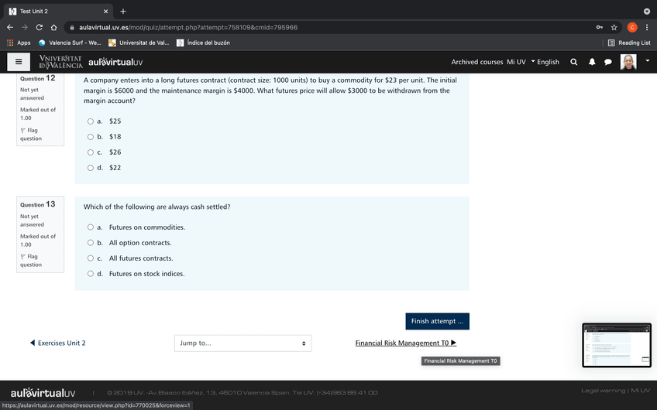Image resolution: width=657 pixels, height=410 pixels.
Task: Open the Mi UV menu
Action: (x=516, y=62)
